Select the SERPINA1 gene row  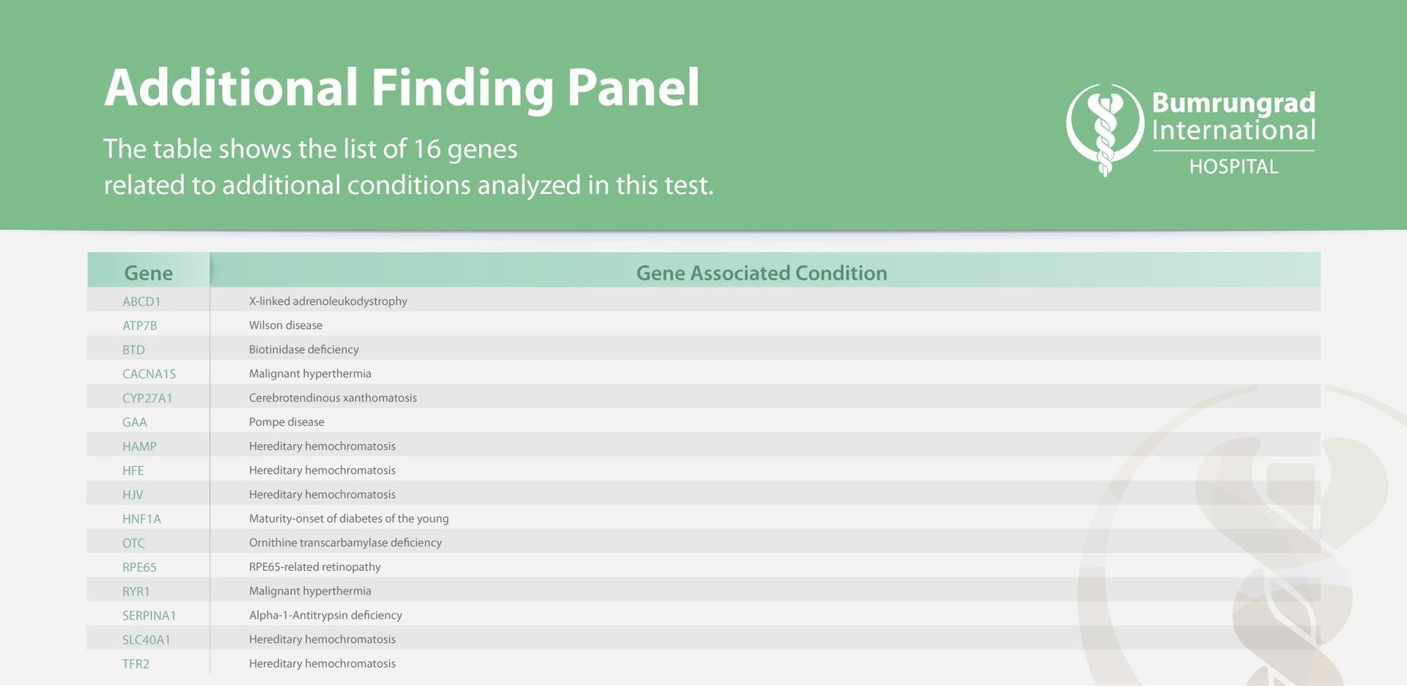coord(149,616)
